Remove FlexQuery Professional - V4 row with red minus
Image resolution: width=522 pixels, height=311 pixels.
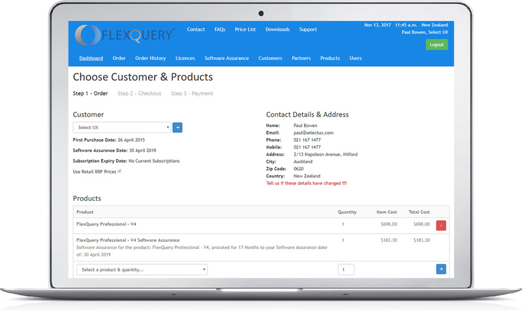441,226
